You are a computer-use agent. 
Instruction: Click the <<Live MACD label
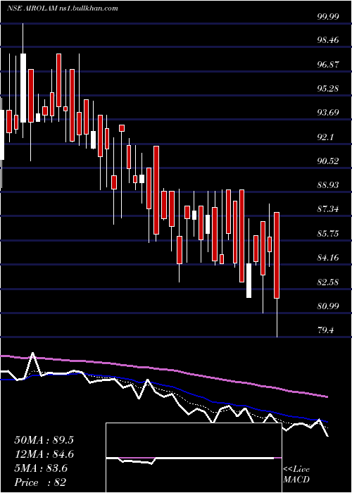[296, 474]
